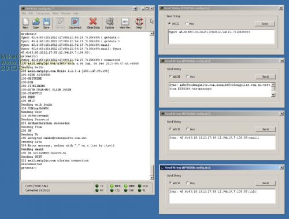Viewport: 289px width, 219px height.
Task: Click the up arrow of the terminal output scrollbar
Action: [x=152, y=34]
